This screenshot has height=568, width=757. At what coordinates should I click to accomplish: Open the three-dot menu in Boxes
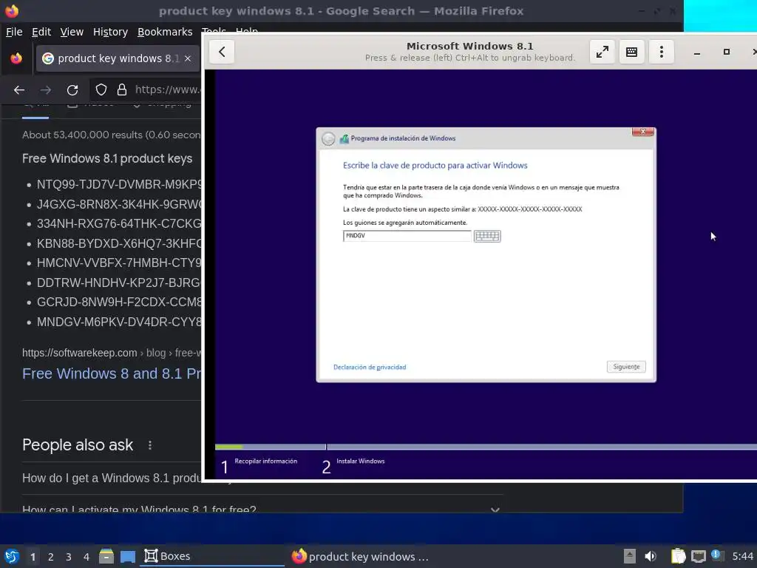pyautogui.click(x=662, y=52)
